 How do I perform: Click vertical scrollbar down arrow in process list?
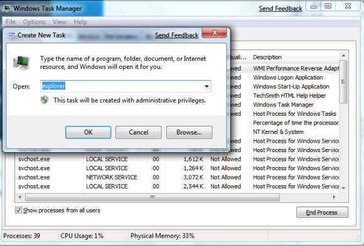pos(343,188)
